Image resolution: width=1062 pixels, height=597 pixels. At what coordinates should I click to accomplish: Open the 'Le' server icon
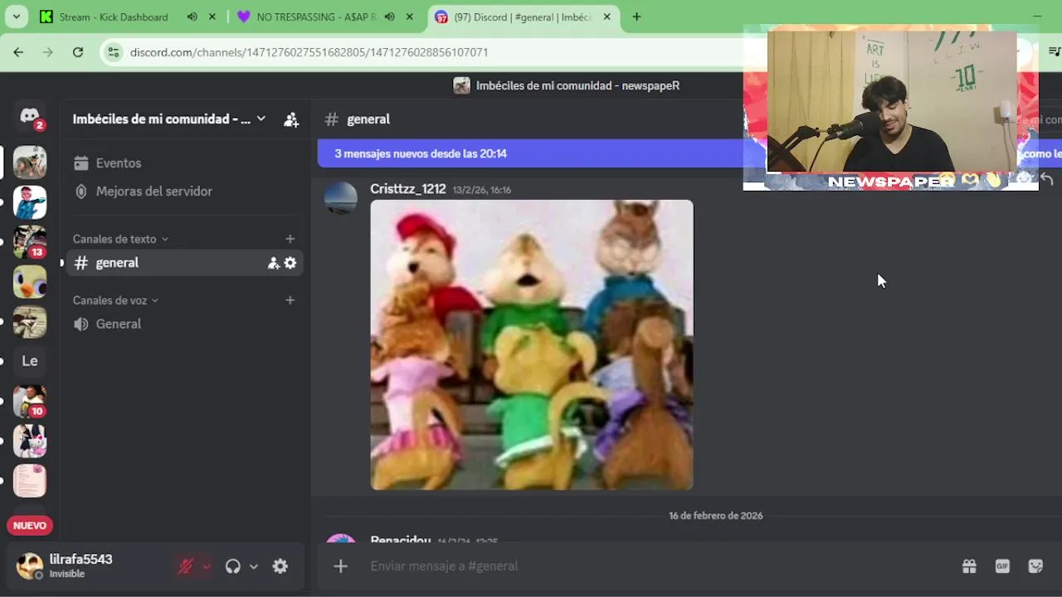30,361
